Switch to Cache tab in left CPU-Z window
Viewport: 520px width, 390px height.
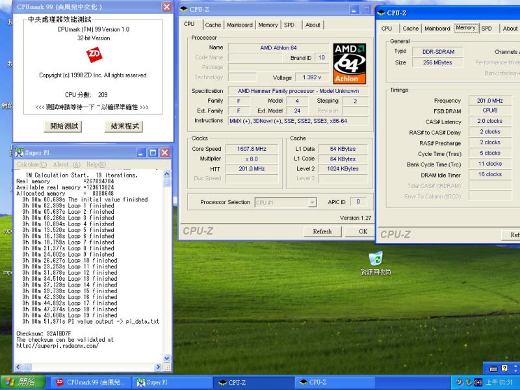coord(213,25)
